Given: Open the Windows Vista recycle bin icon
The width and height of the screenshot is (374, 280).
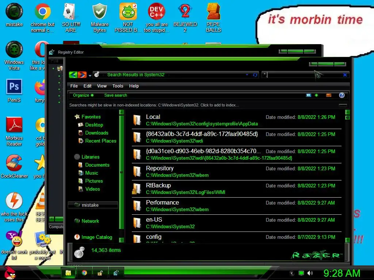Looking at the screenshot, I should point(14,55).
